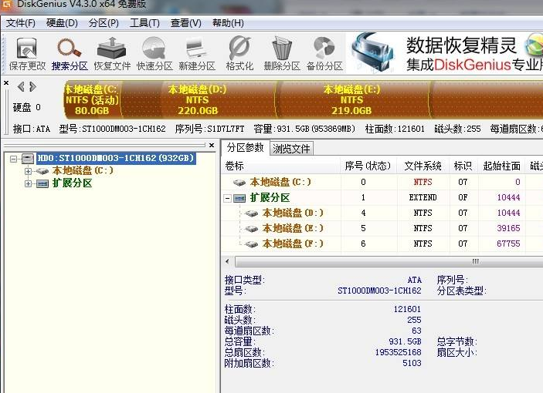Screen dimensions: 543x393
Task: Click the Save Changes (保存更改) toolbar icon
Action: click(x=27, y=53)
